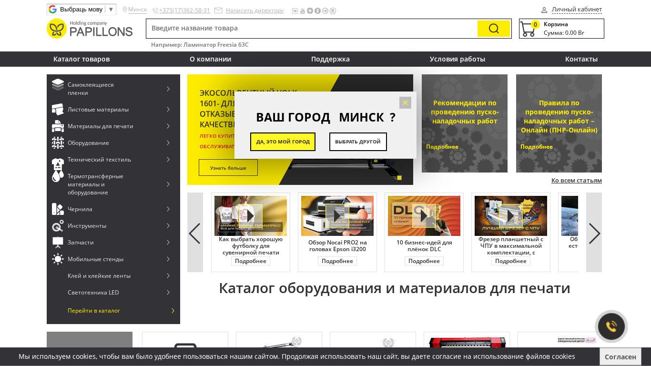Click the phone handset icon in the header

pyautogui.click(x=155, y=10)
